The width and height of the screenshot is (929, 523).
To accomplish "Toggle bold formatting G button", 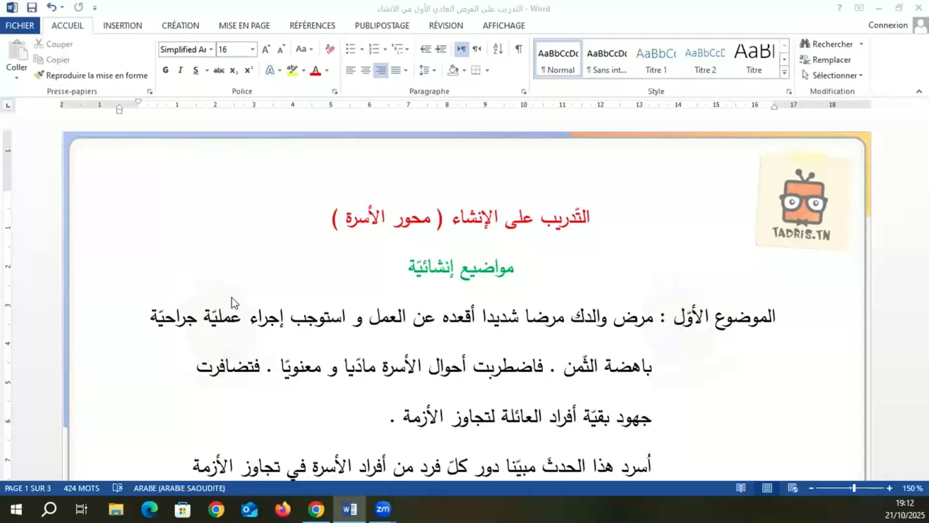I will (x=165, y=70).
